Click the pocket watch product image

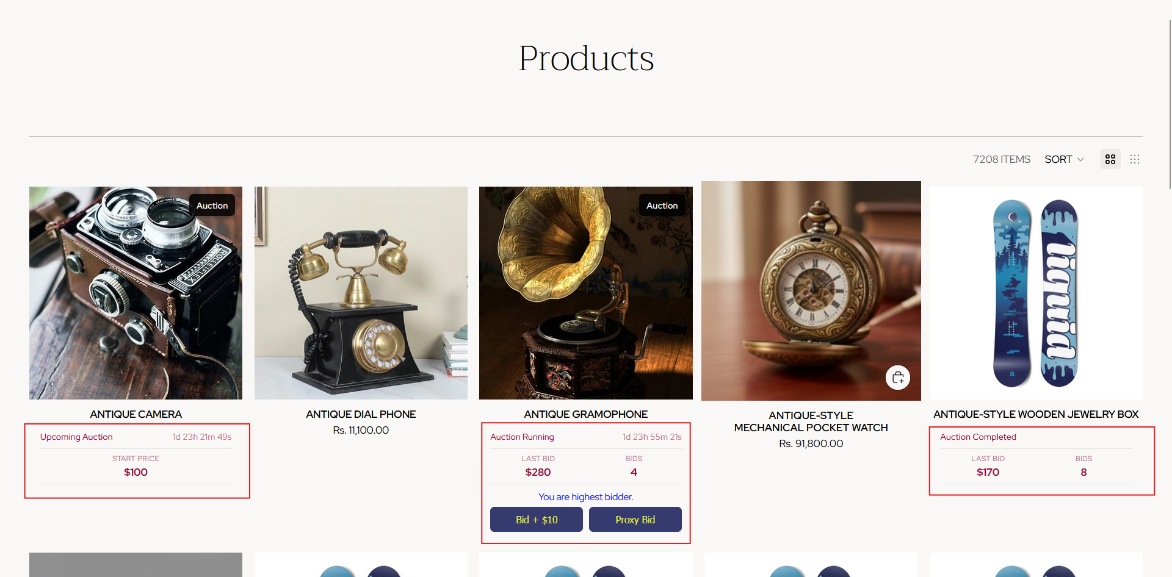point(811,291)
